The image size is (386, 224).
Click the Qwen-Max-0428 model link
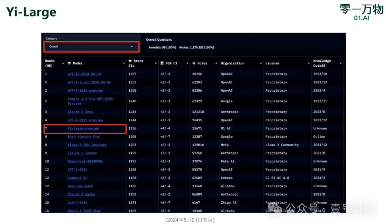[80, 186]
